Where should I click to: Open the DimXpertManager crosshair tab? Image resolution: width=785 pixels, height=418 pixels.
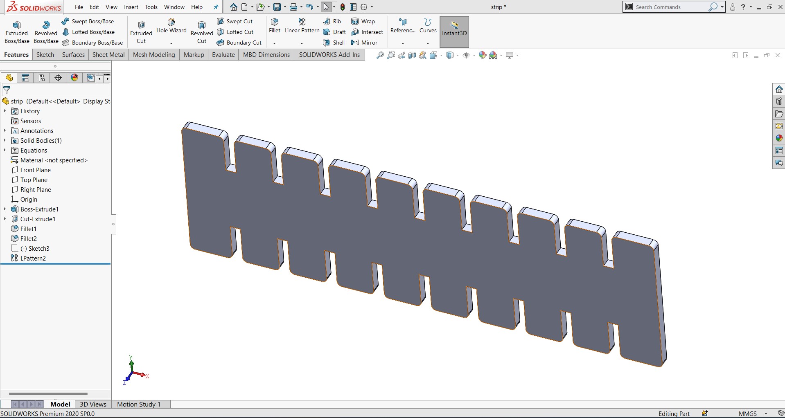click(x=58, y=78)
